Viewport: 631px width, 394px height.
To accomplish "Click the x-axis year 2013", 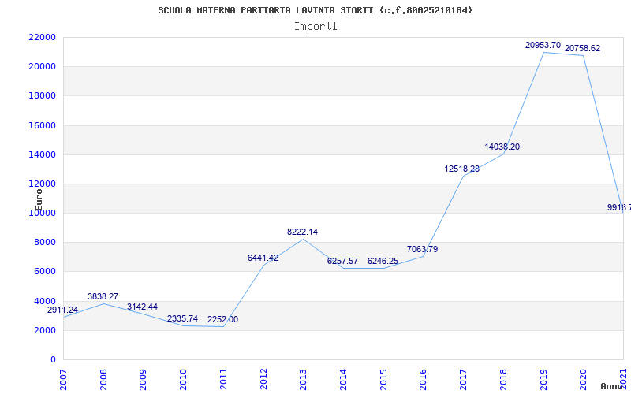I will pyautogui.click(x=303, y=380).
